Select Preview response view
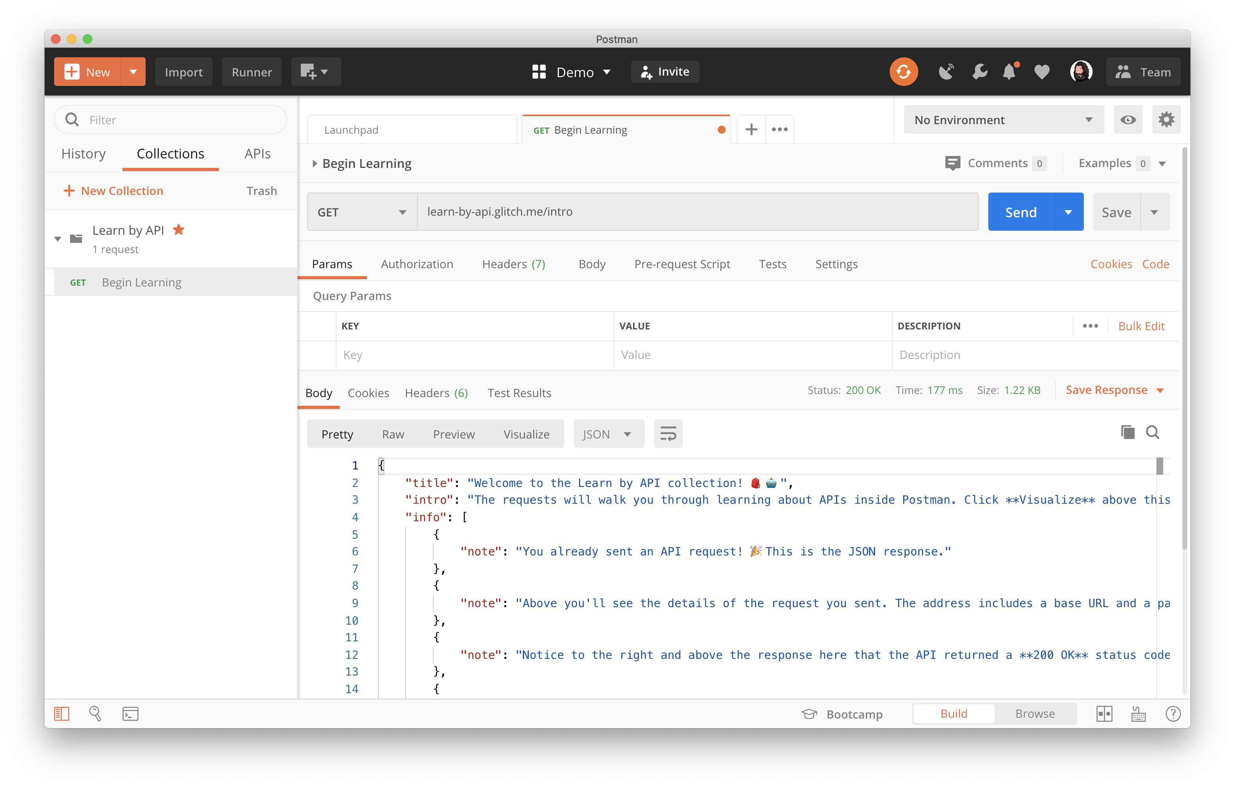 coord(454,434)
